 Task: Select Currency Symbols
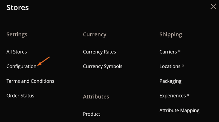102,66
